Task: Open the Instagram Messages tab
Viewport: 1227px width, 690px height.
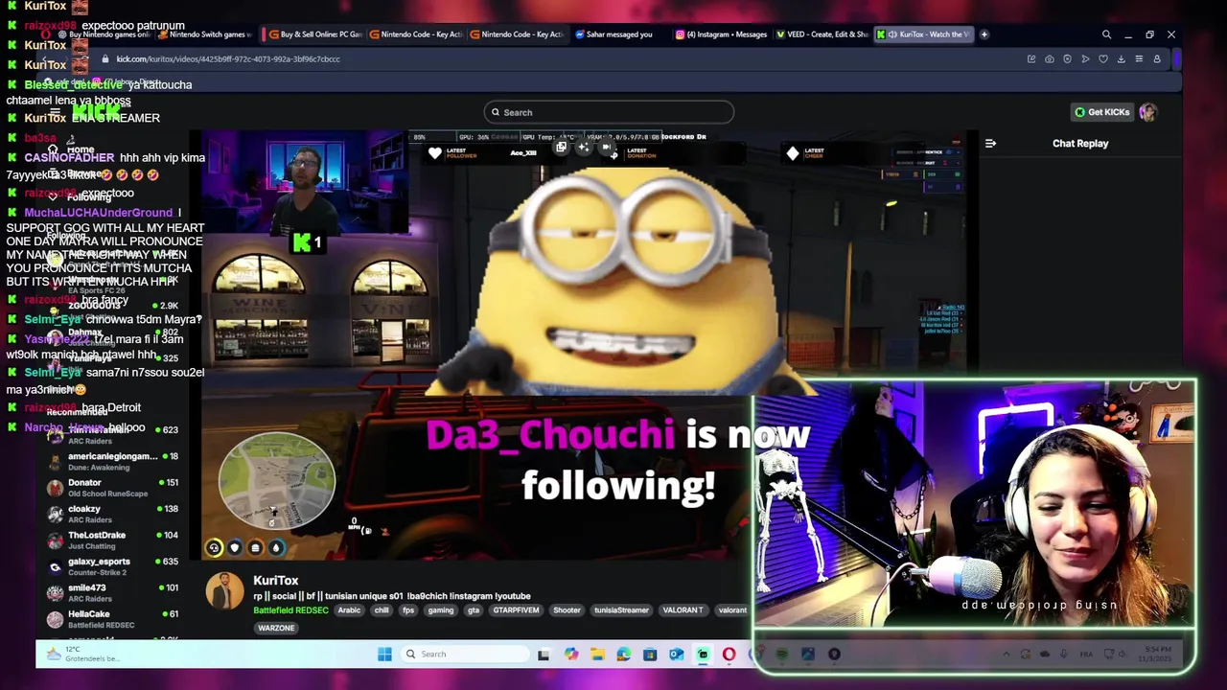Action: coord(721,34)
